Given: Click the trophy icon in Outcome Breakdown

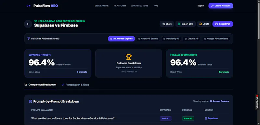Looking at the screenshot, I should pos(128,57).
